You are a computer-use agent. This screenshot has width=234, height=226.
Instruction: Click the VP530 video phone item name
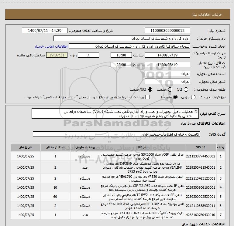pos(143,178)
